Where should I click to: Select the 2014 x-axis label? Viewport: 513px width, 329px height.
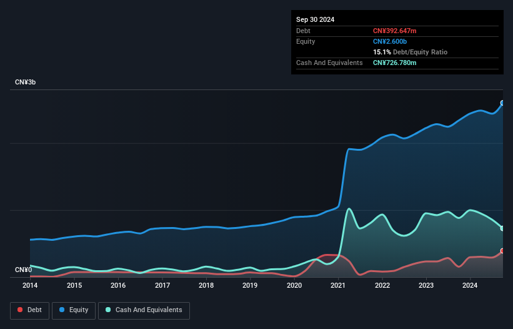point(30,286)
